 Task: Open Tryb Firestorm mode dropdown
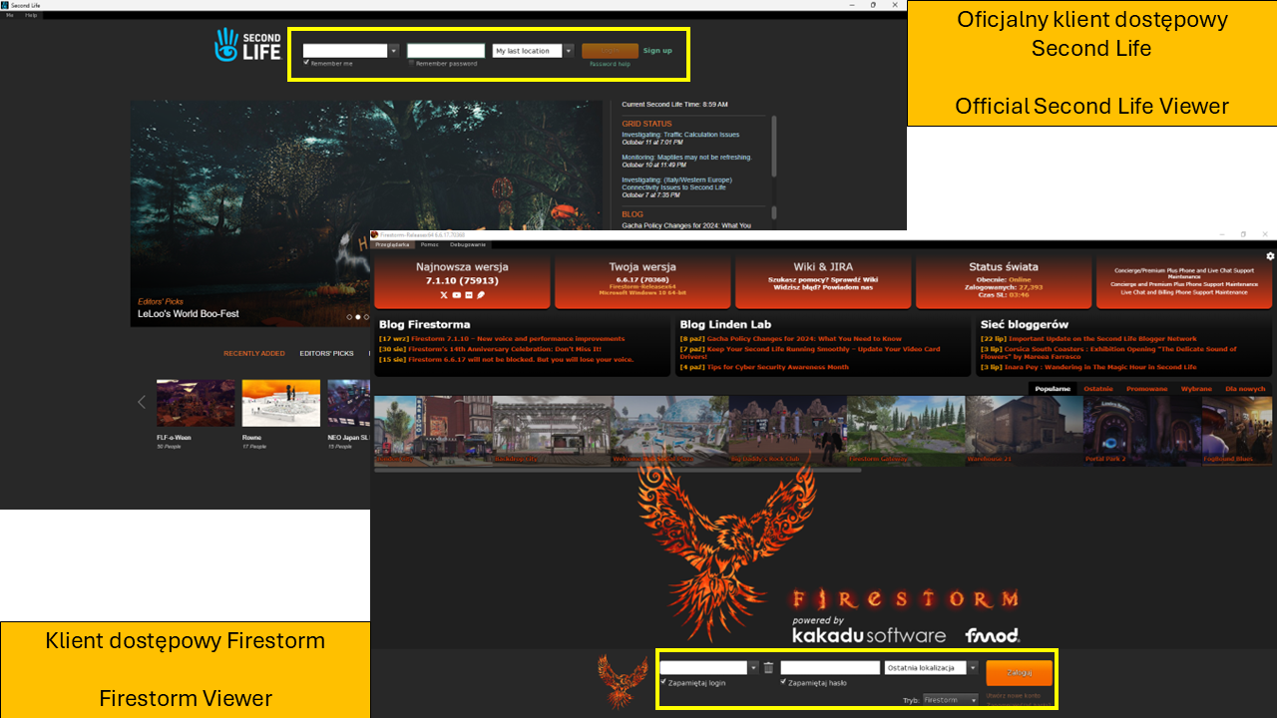[x=951, y=700]
